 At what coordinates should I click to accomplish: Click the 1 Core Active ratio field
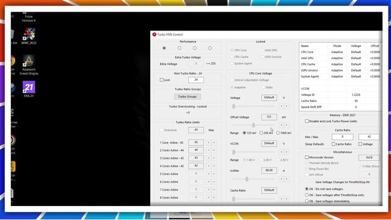click(x=196, y=142)
